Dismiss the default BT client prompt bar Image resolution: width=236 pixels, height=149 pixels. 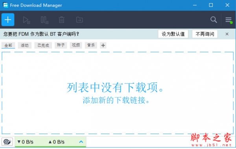(227, 34)
